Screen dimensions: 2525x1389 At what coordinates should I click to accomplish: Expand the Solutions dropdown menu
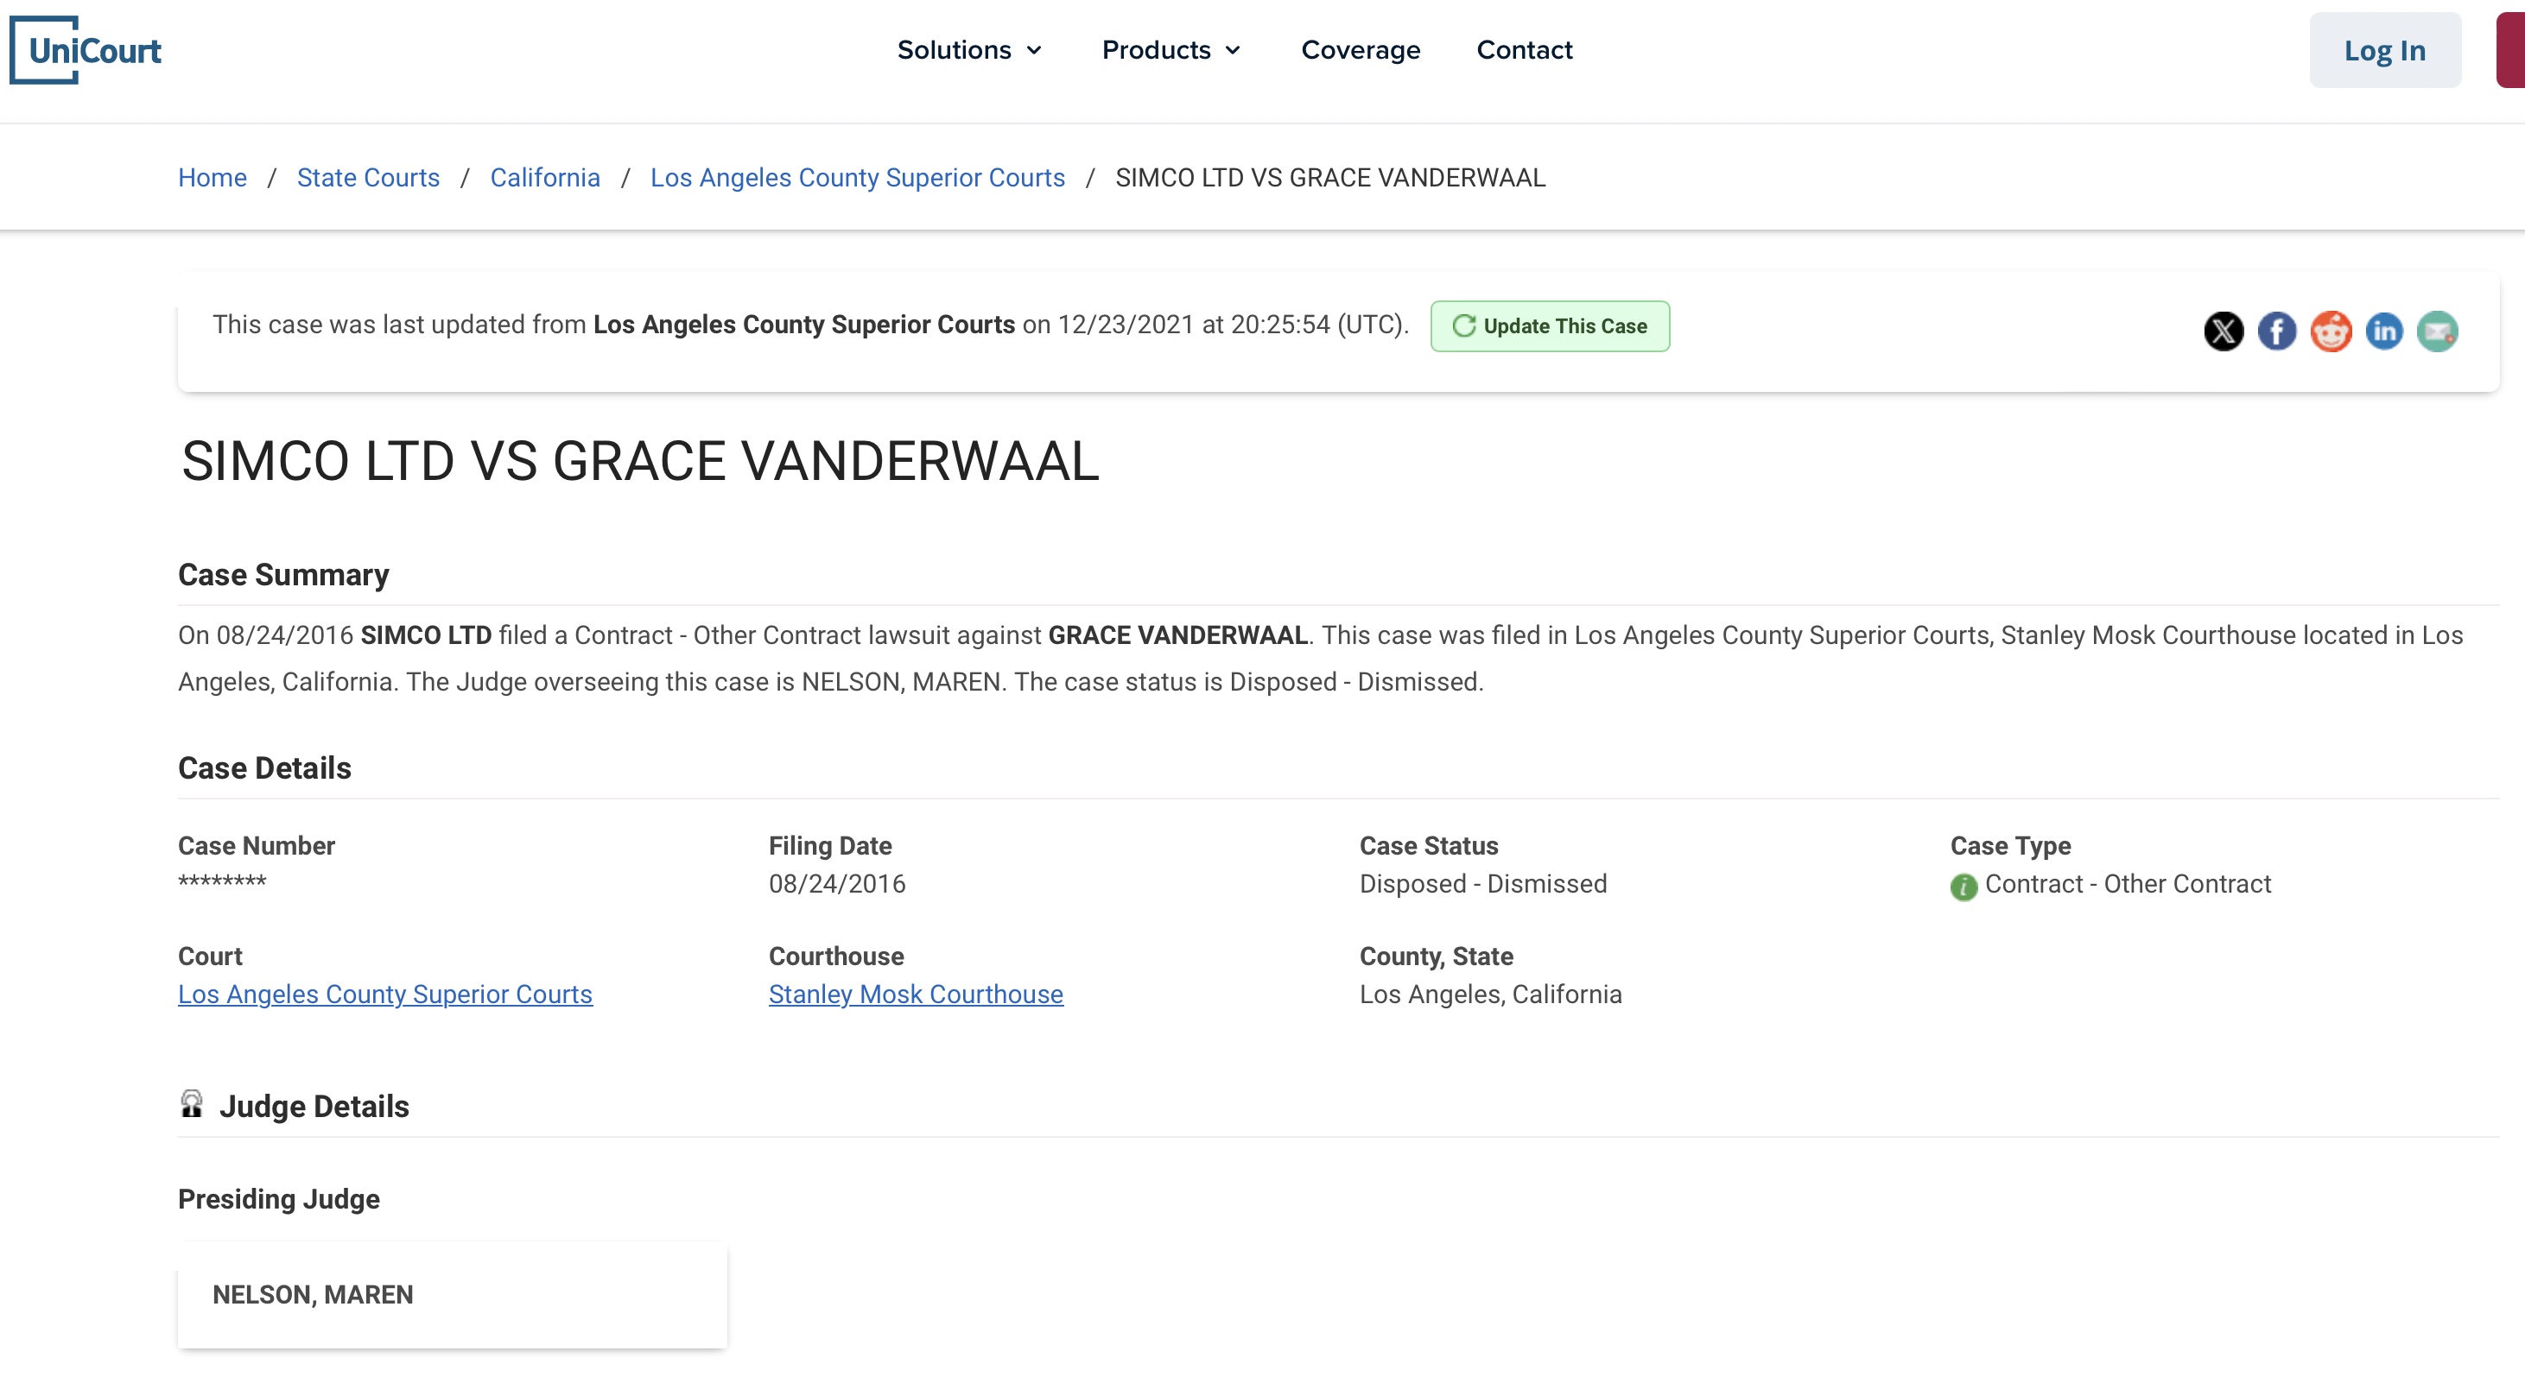969,50
